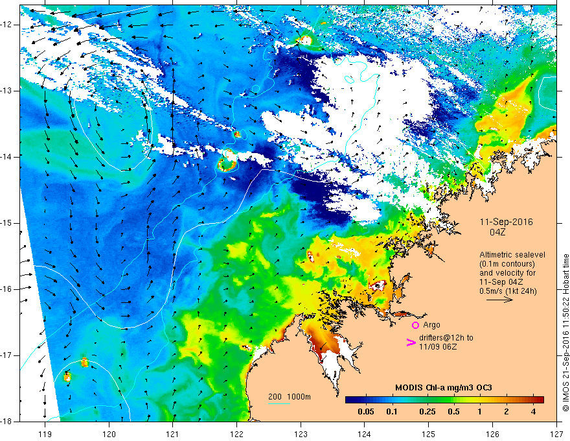Click the 0.5 color bar value

(453, 412)
